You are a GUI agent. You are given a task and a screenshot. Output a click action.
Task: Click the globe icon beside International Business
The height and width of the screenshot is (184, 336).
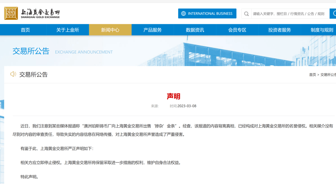pyautogui.click(x=183, y=14)
